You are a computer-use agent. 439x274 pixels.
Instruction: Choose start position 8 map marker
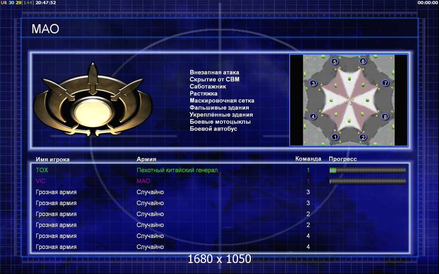tap(385, 116)
